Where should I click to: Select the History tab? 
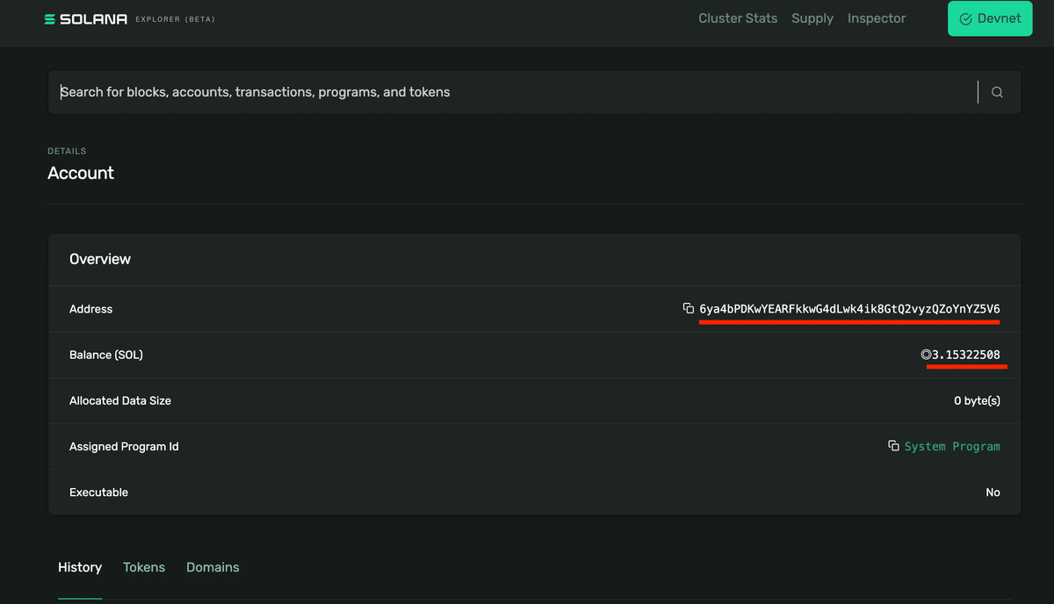point(80,567)
